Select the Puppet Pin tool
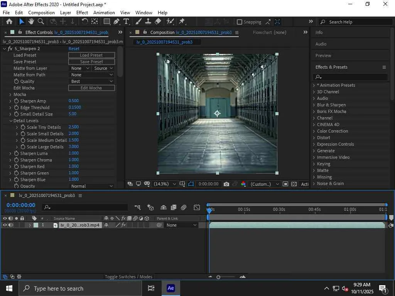The width and height of the screenshot is (395, 296). pos(182,22)
